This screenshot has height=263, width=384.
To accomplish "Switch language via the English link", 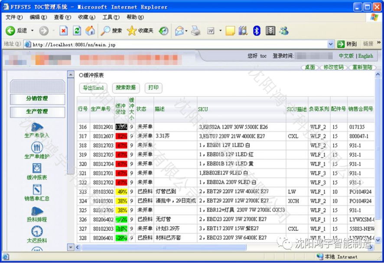I will point(365,56).
